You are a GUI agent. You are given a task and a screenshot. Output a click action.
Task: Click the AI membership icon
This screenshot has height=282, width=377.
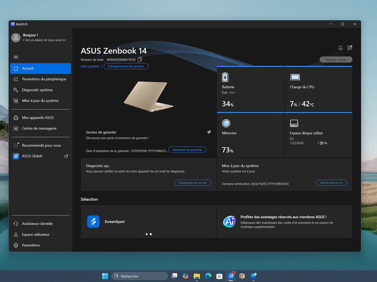(229, 222)
